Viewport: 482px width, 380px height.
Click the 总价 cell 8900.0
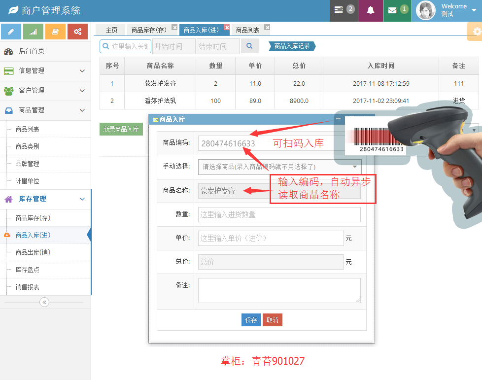coord(299,101)
